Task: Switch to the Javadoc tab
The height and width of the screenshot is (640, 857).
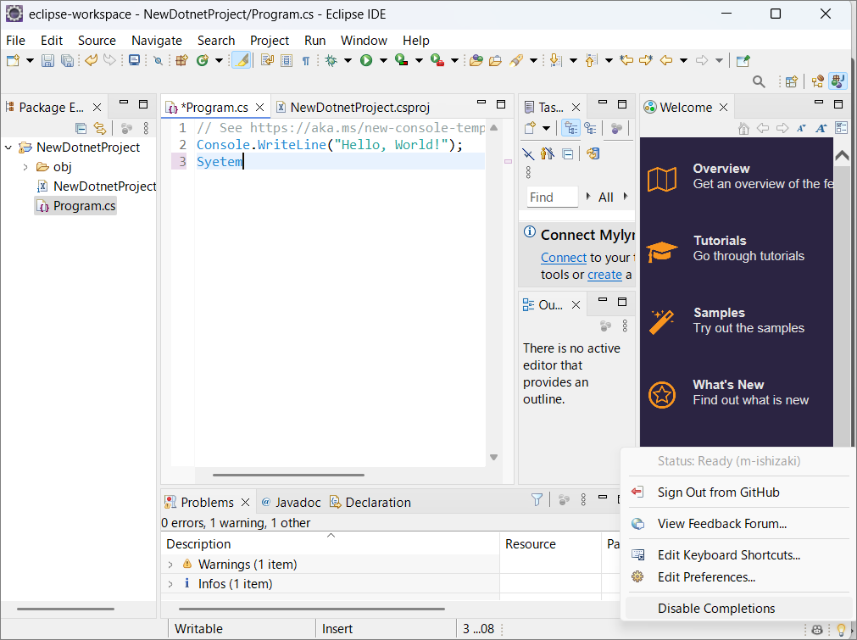Action: click(x=292, y=503)
